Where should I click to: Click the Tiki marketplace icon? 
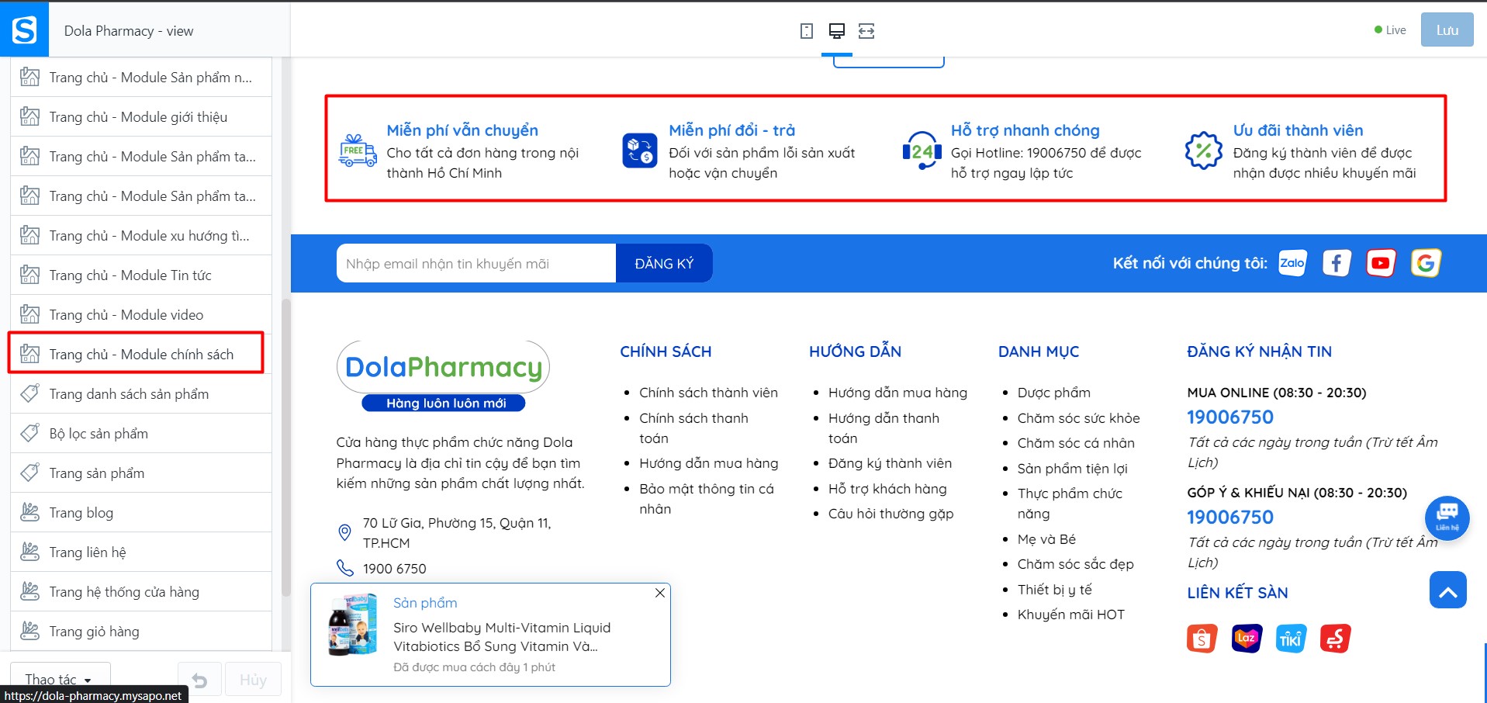pyautogui.click(x=1291, y=639)
